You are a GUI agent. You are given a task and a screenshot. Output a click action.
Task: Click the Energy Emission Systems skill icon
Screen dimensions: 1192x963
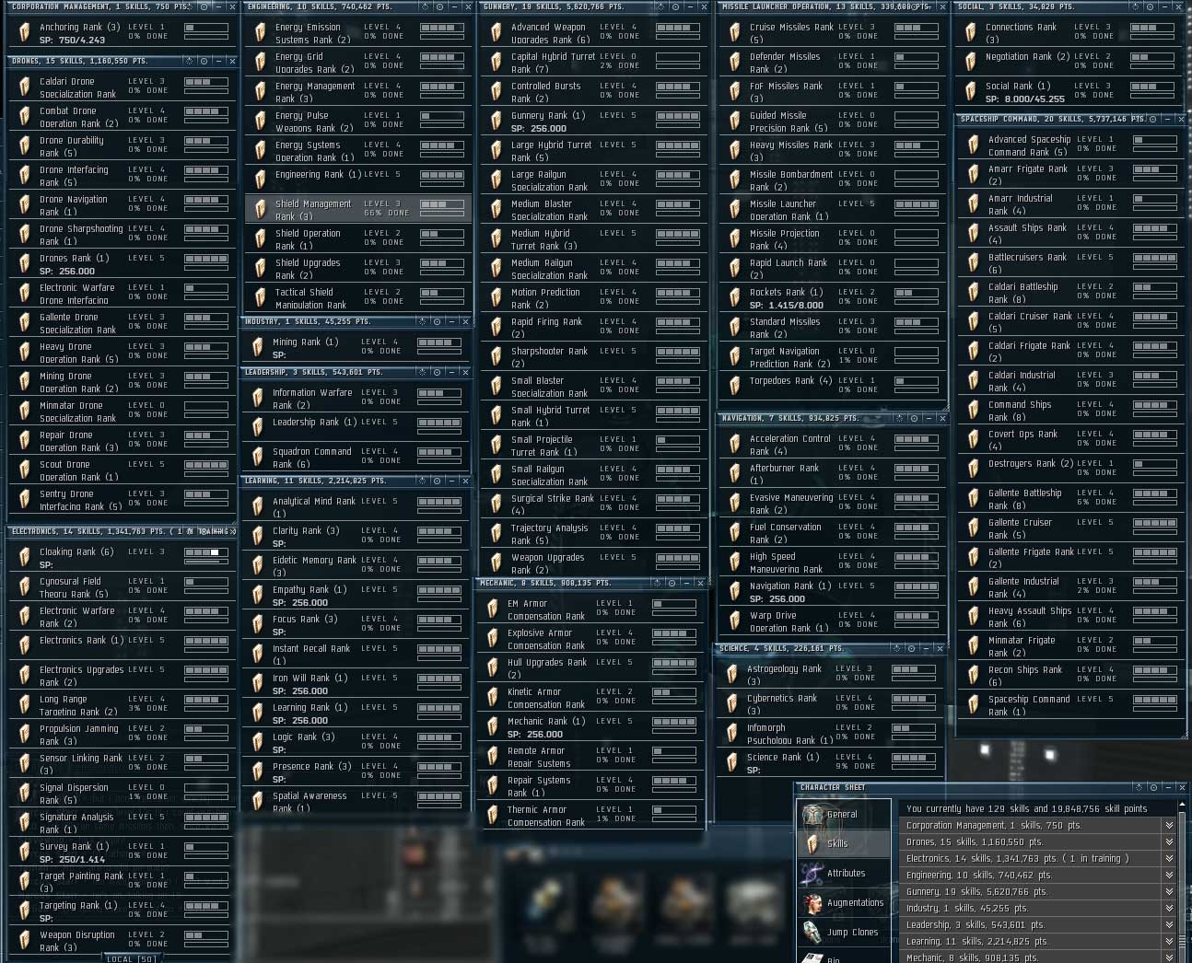click(261, 33)
